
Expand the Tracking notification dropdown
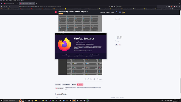59,88
